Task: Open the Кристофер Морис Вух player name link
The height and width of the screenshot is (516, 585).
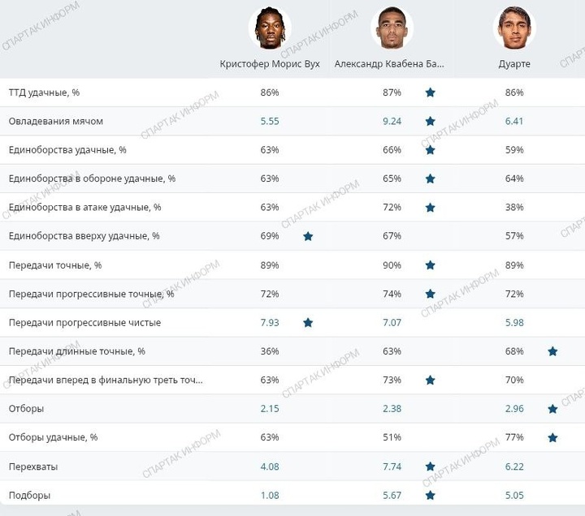Action: pos(270,63)
